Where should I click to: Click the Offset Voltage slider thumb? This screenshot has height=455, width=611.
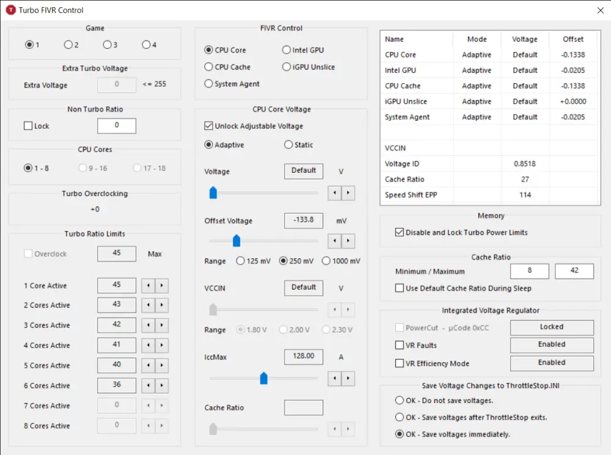point(236,241)
